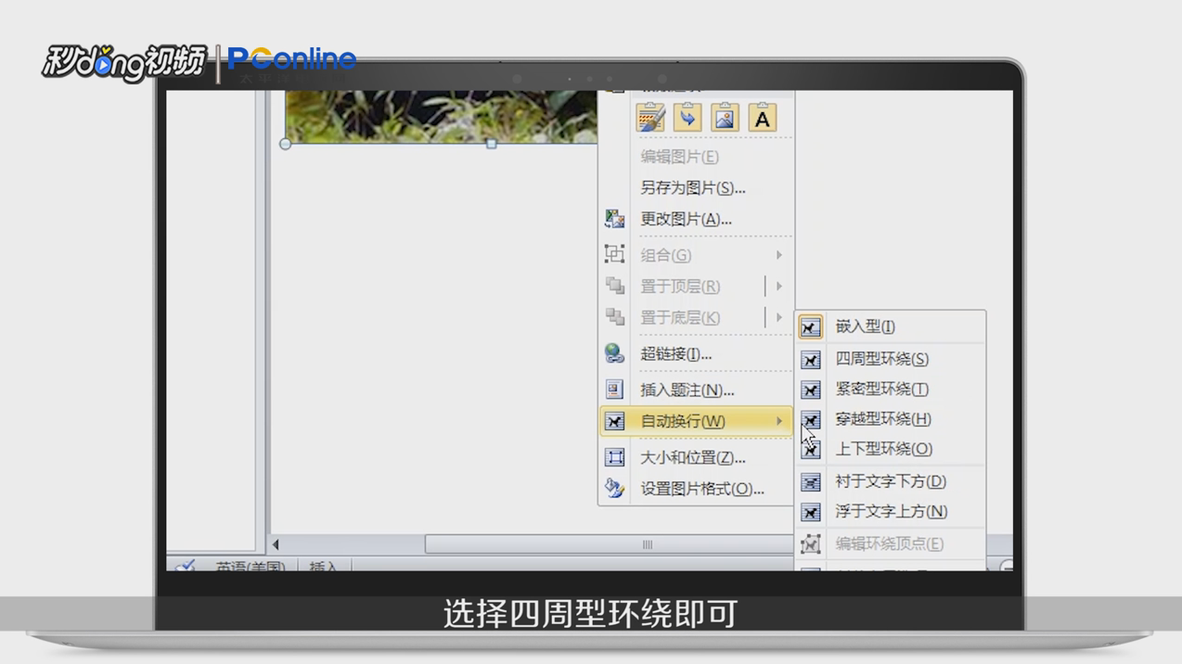The height and width of the screenshot is (664, 1182).
Task: Expand the 置于顶层 submenu arrow
Action: (778, 287)
